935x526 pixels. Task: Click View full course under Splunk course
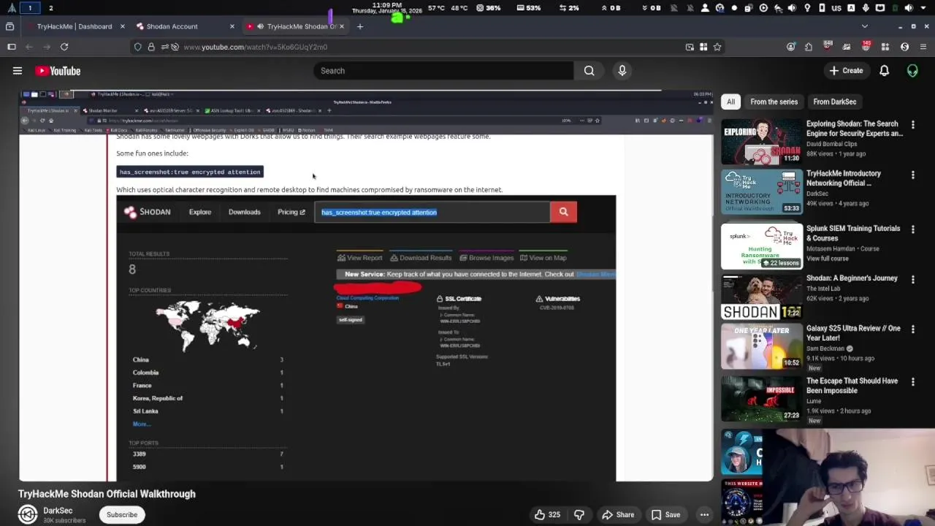click(x=828, y=259)
